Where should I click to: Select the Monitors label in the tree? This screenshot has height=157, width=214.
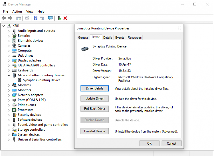(25, 90)
